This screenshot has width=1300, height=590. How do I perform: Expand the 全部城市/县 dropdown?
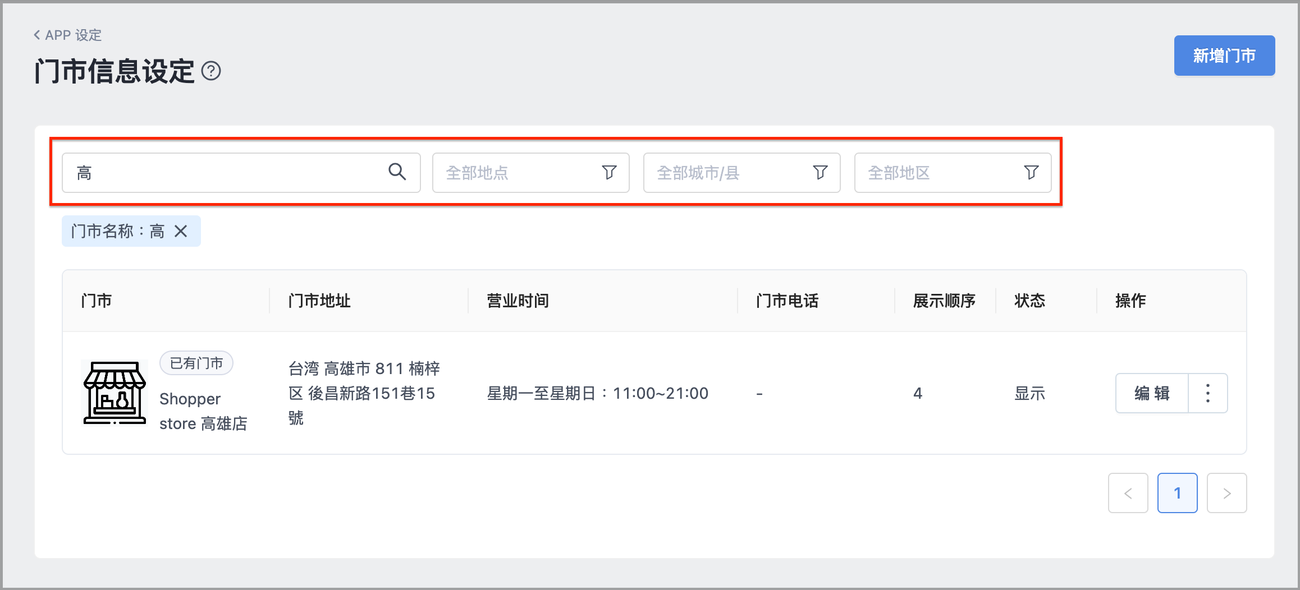[x=741, y=173]
